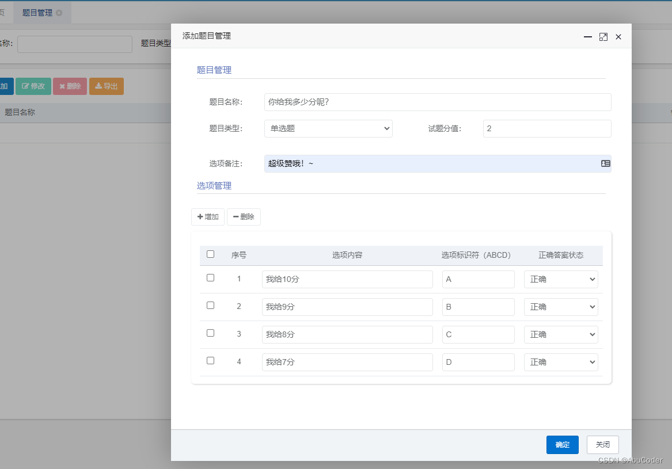Click the 选项标识符 (ABCD) column header
The image size is (672, 469).
coord(476,256)
